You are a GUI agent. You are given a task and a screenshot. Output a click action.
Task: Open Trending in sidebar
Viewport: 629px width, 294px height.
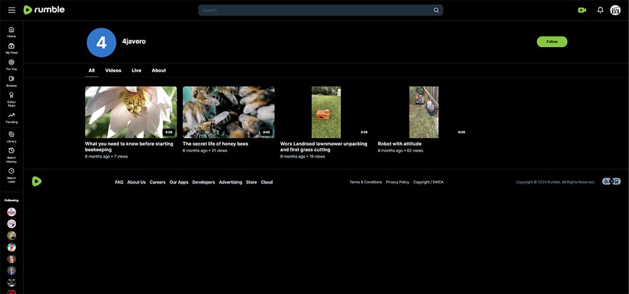coord(11,117)
